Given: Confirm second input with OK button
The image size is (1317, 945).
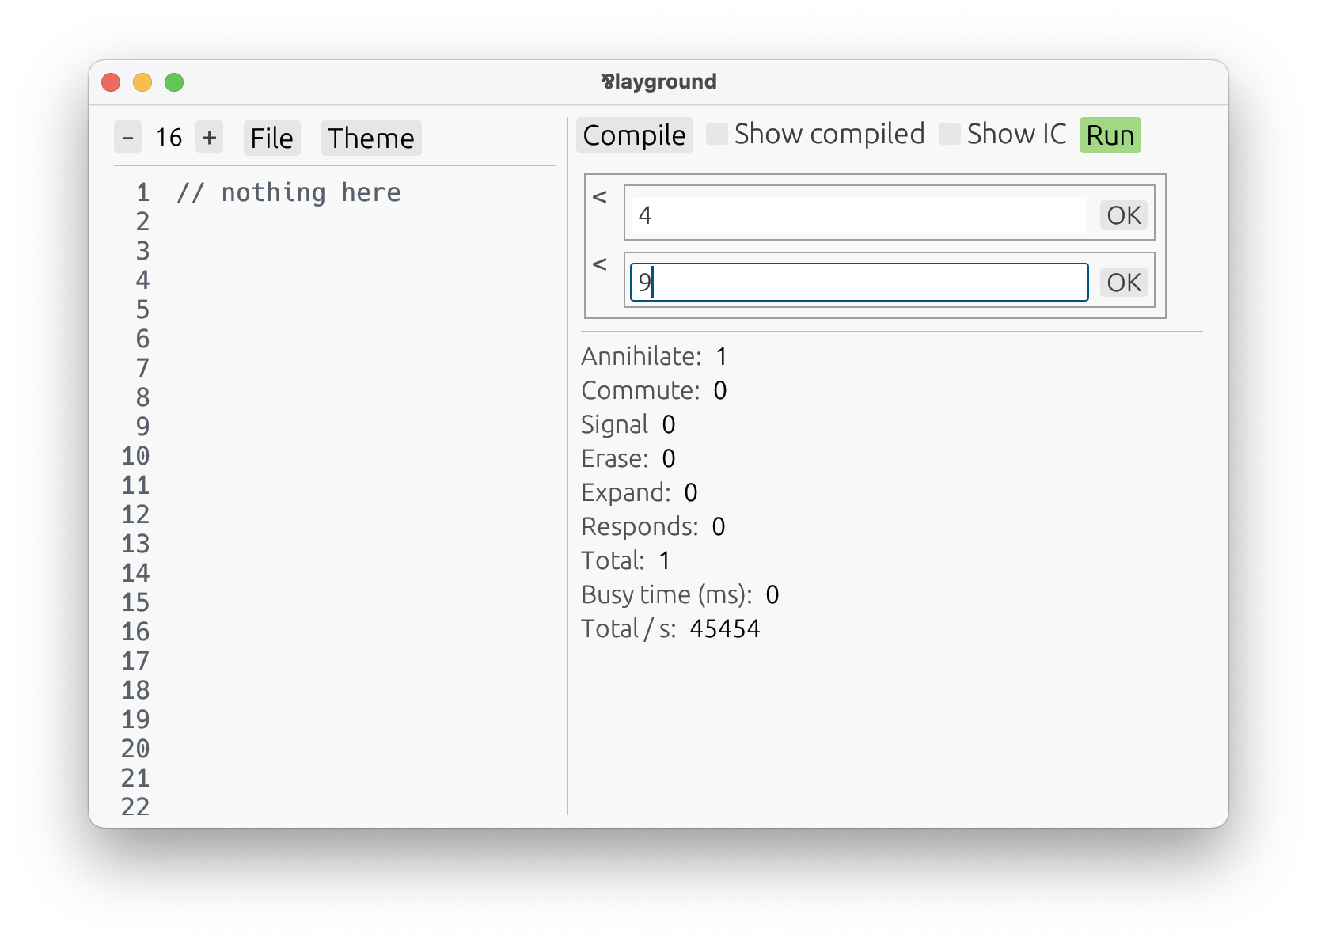Looking at the screenshot, I should point(1124,283).
